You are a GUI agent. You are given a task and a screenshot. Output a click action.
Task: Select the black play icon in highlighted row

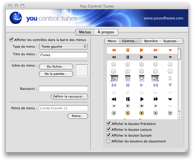click(141, 57)
